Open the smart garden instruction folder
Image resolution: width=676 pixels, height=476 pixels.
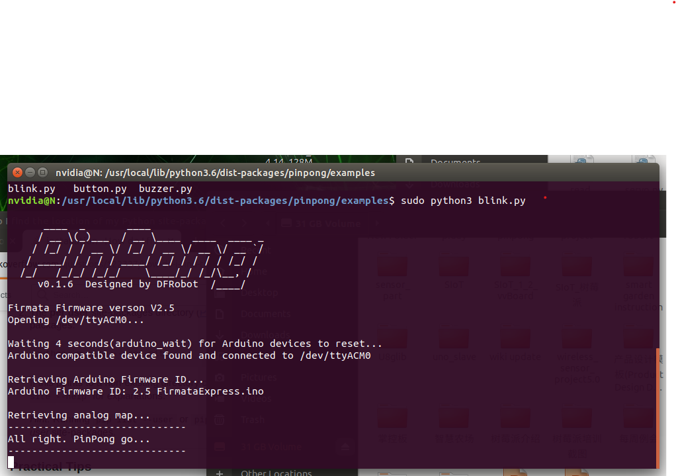pos(638,283)
